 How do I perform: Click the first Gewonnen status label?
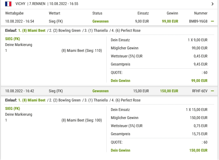click(101, 21)
